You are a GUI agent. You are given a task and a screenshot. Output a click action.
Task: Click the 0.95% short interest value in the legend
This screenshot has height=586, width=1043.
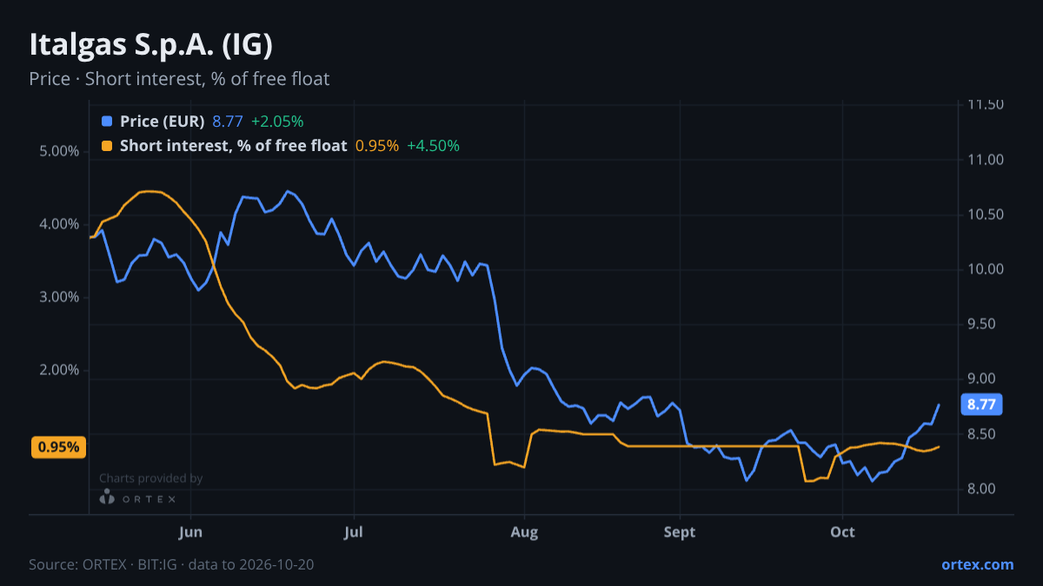377,146
